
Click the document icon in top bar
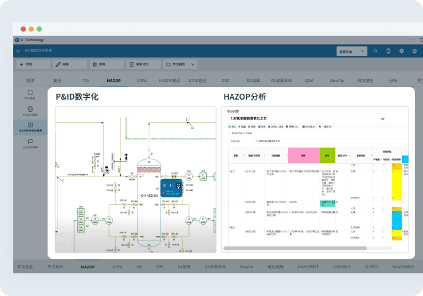point(389,51)
